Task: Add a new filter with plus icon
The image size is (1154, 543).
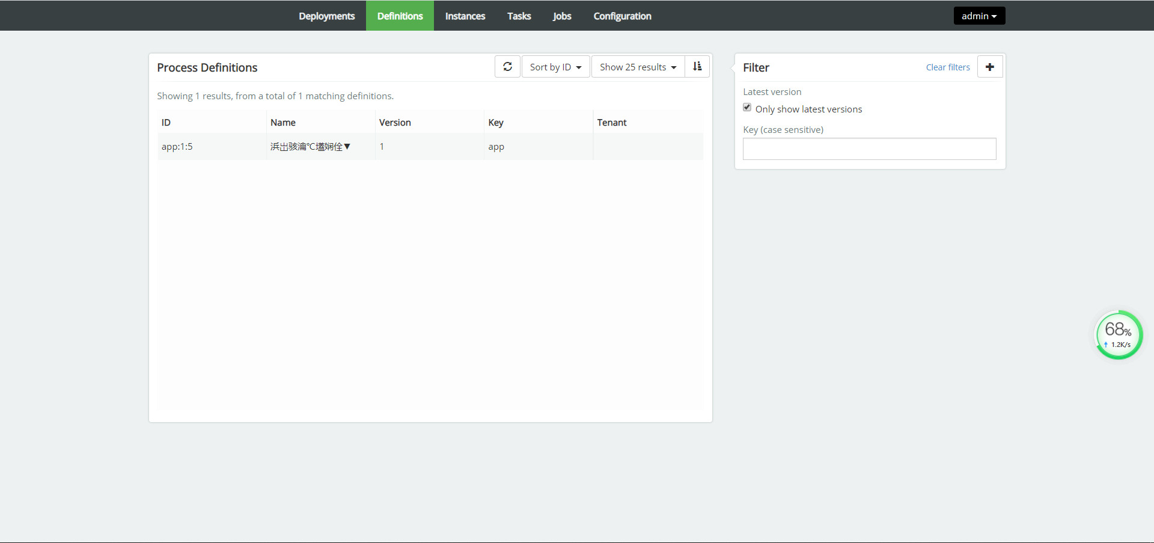Action: tap(990, 67)
